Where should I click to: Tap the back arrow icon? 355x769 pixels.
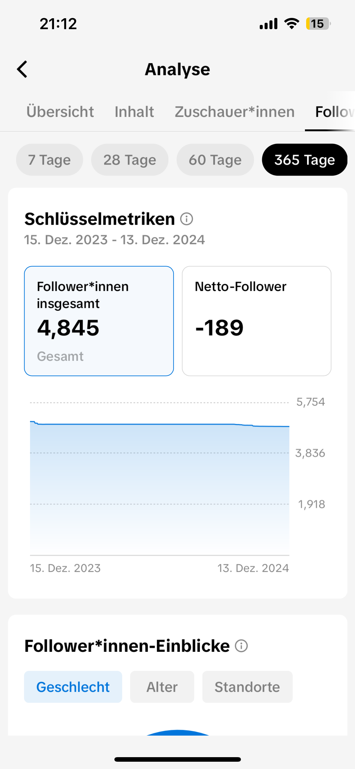(x=22, y=69)
